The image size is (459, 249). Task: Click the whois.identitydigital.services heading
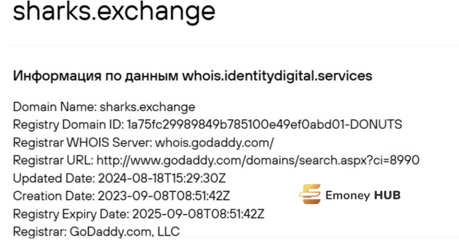pos(277,75)
